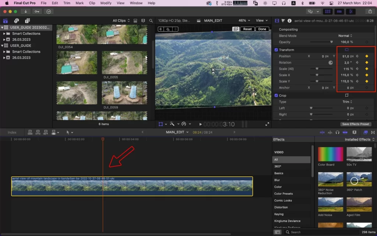The height and width of the screenshot is (236, 377).
Task: Open the Effects browser icon
Action: [x=366, y=132]
